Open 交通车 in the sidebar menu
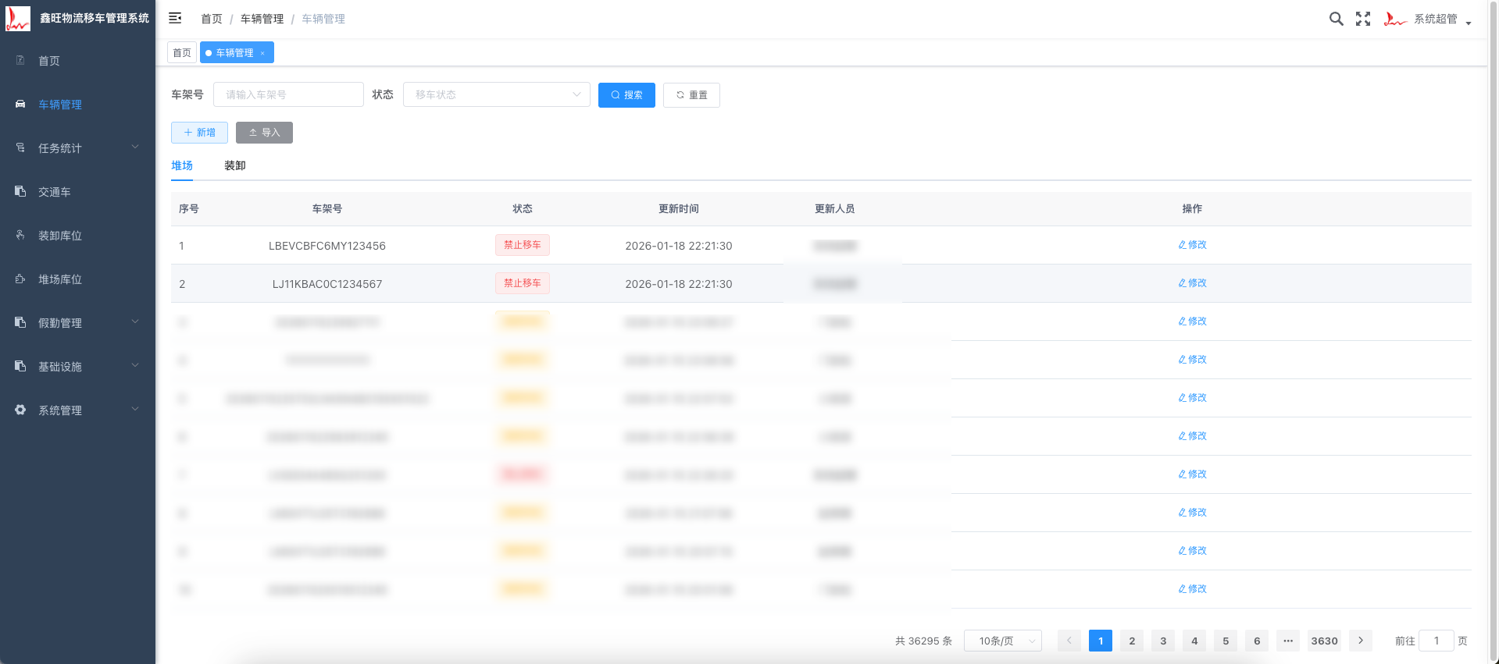 (x=77, y=191)
